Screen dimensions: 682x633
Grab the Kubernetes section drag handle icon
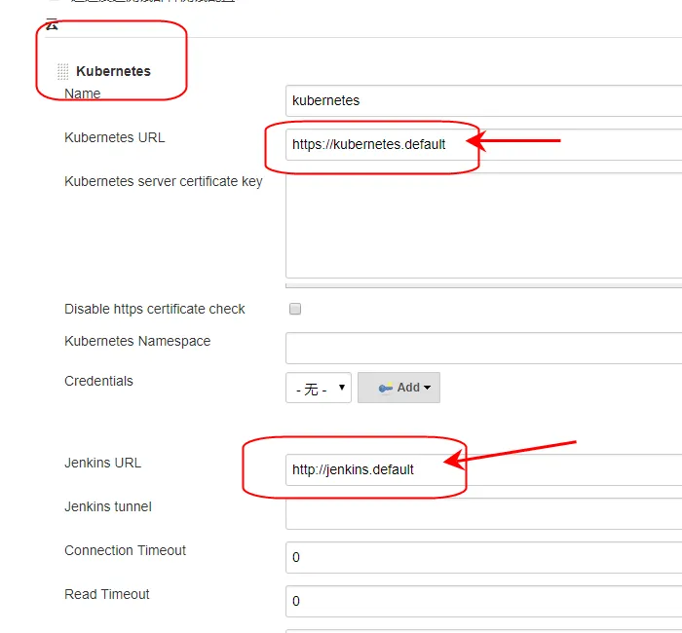[x=63, y=71]
